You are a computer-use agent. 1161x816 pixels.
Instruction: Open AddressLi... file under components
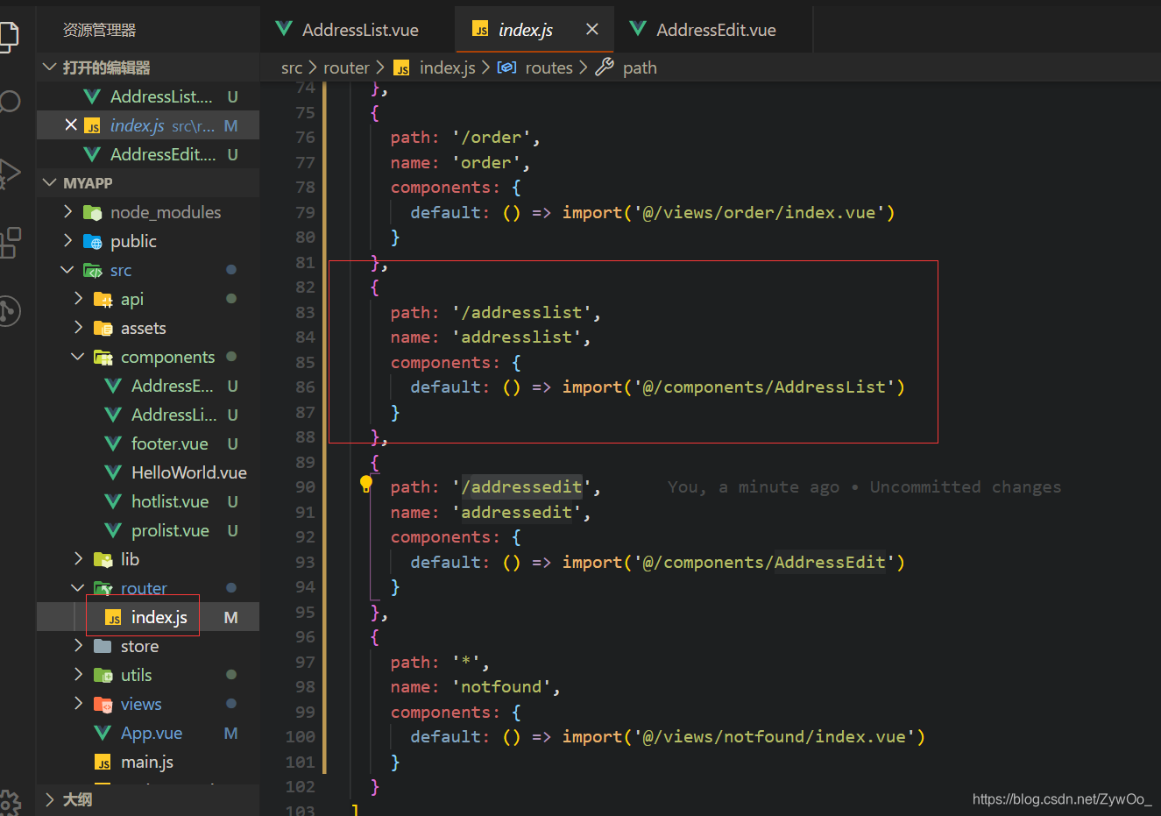point(148,415)
